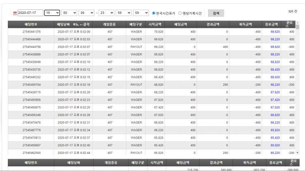Select the 영상기록시간 radio button
Image resolution: width=305 pixels, height=171 pixels.
(180, 13)
